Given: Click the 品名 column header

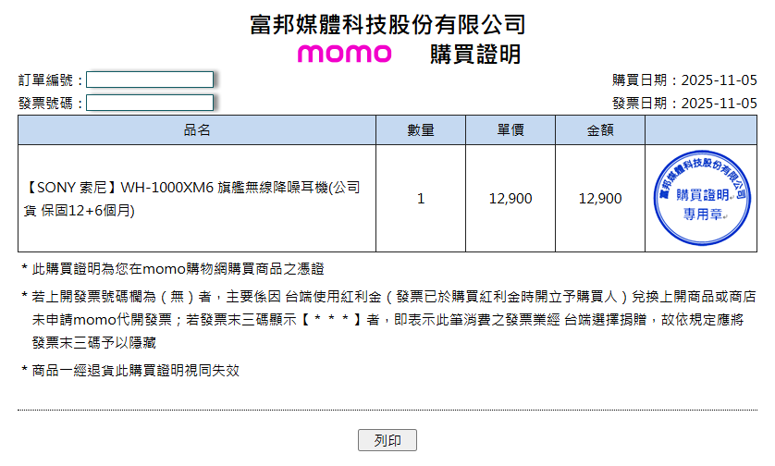Looking at the screenshot, I should point(197,130).
